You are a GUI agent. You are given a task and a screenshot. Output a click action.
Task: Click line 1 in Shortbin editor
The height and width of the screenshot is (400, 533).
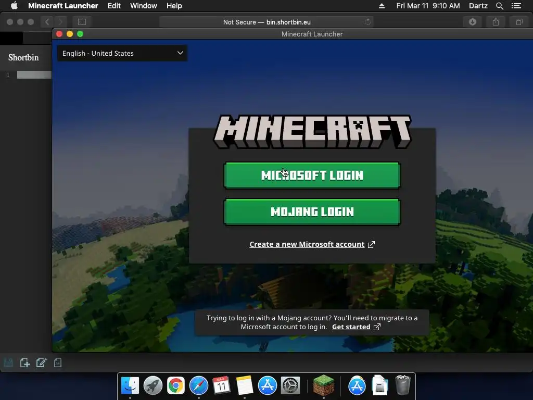pos(34,75)
